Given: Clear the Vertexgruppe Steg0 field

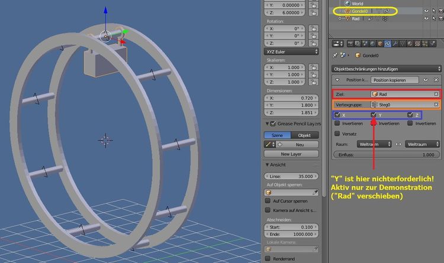Looking at the screenshot, I should coord(436,105).
